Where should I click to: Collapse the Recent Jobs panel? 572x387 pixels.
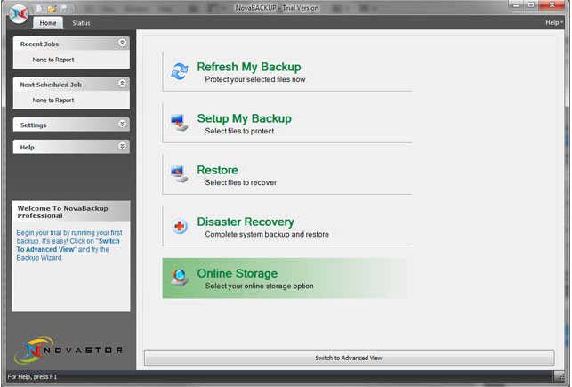(122, 43)
